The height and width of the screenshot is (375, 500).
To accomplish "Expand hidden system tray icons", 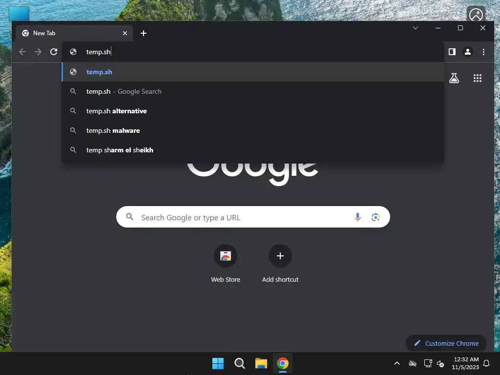I will [x=396, y=363].
